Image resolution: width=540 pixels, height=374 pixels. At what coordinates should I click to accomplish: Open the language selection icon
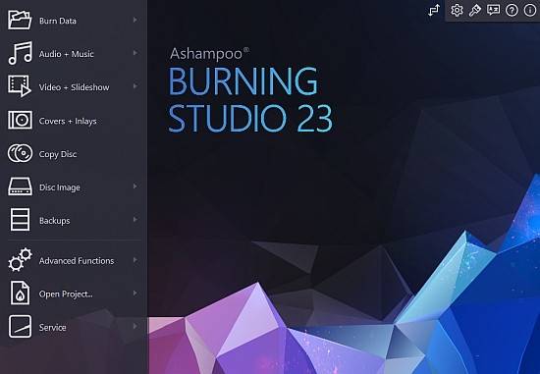493,10
